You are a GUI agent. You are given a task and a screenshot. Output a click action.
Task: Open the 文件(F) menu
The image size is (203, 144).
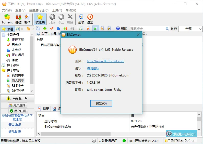coord(7,10)
